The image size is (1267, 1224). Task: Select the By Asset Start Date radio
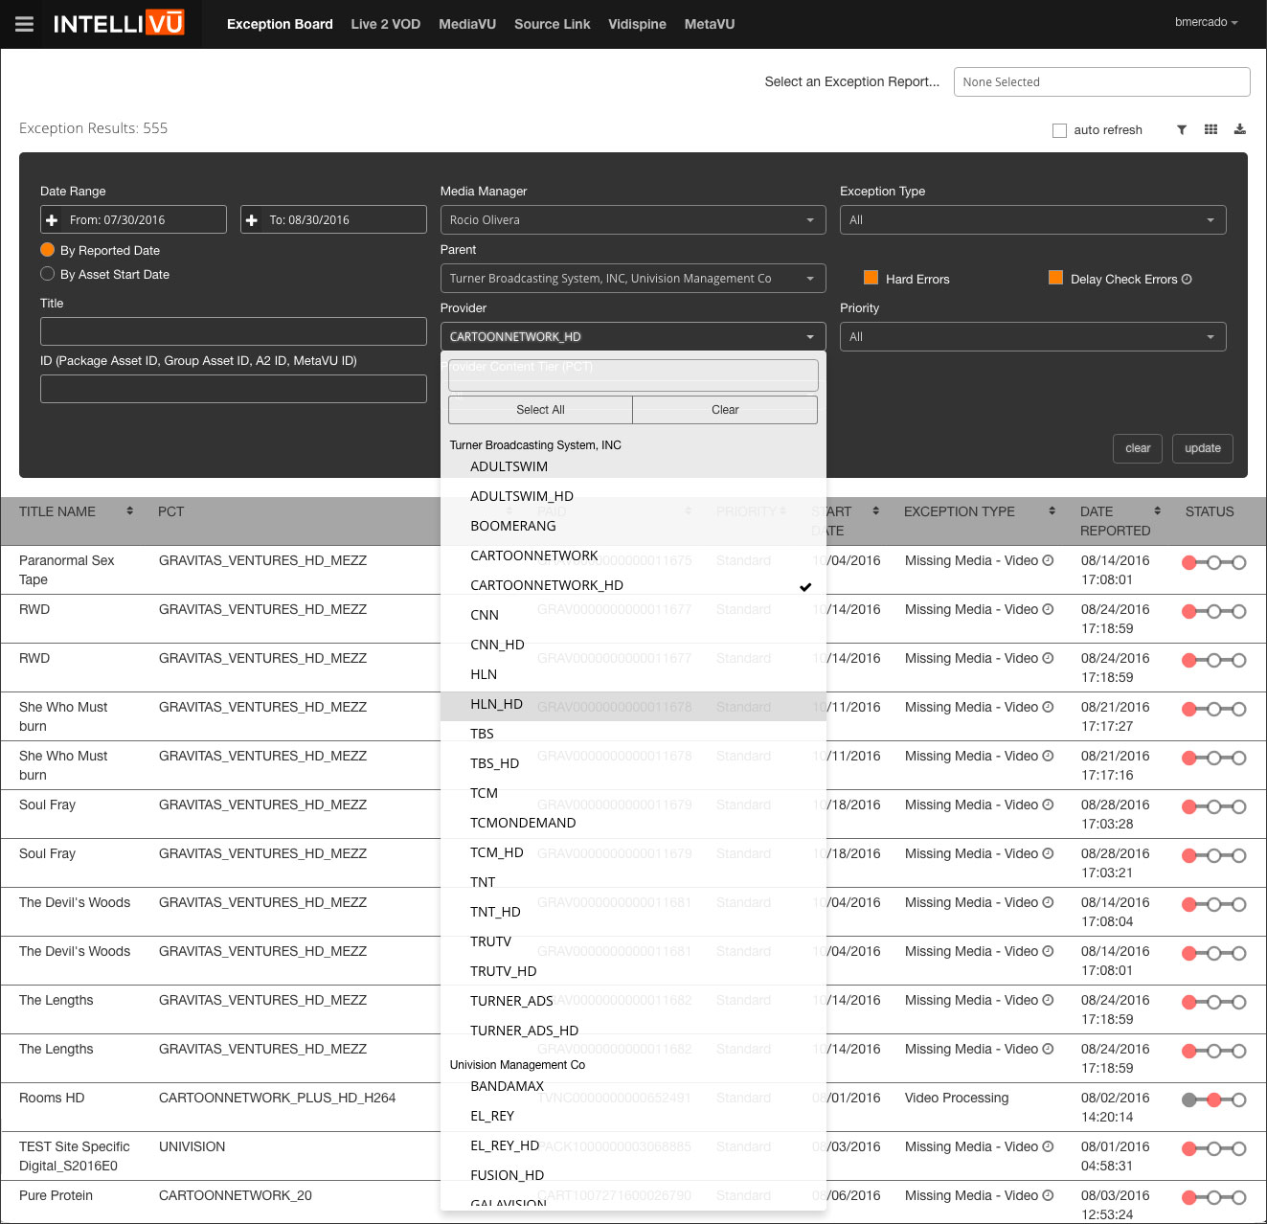[48, 274]
